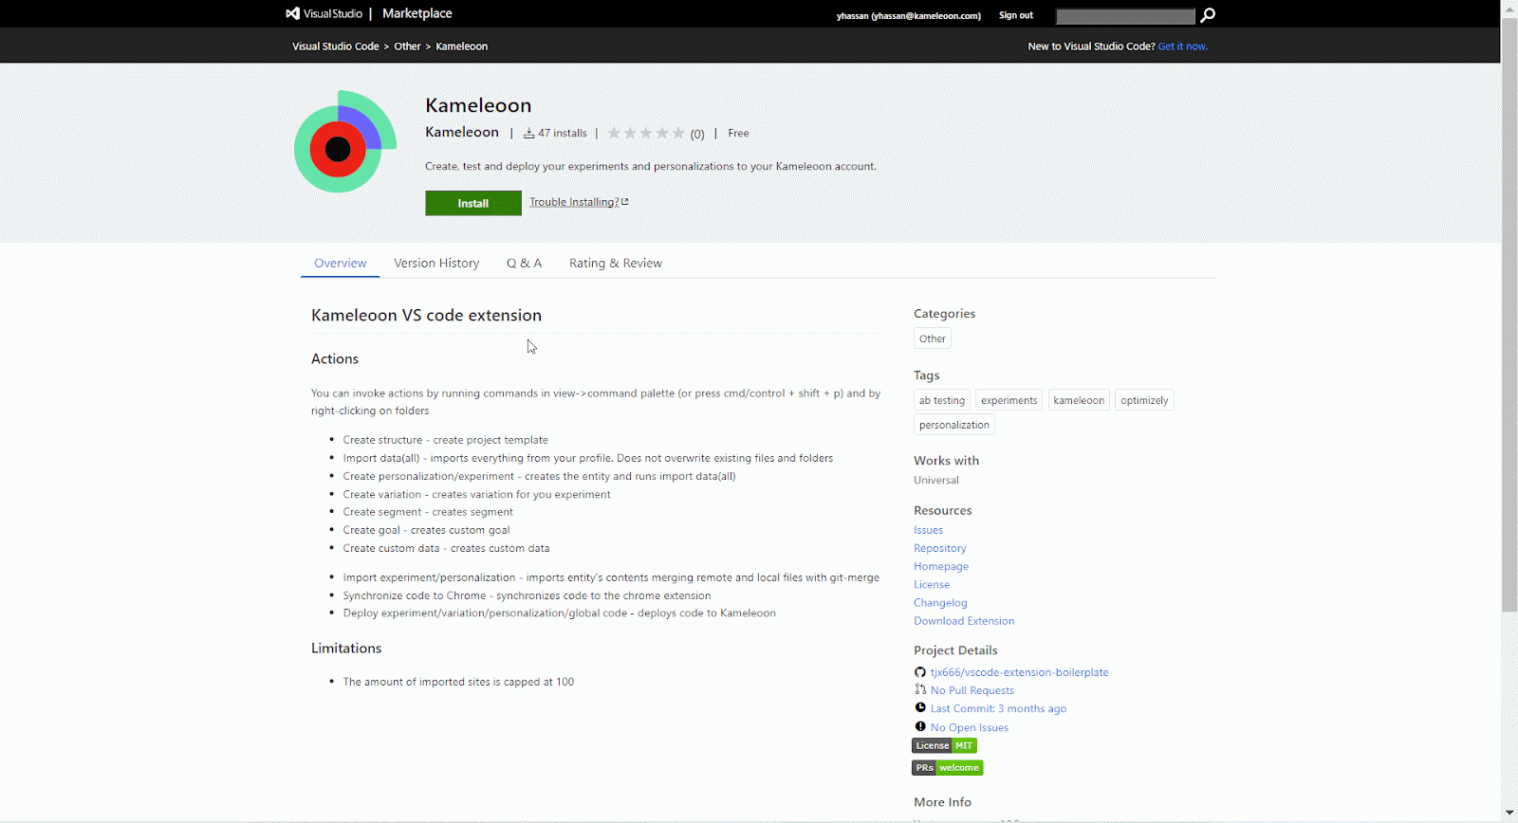Click the Kameleoon extension logo
The width and height of the screenshot is (1518, 823).
(345, 142)
